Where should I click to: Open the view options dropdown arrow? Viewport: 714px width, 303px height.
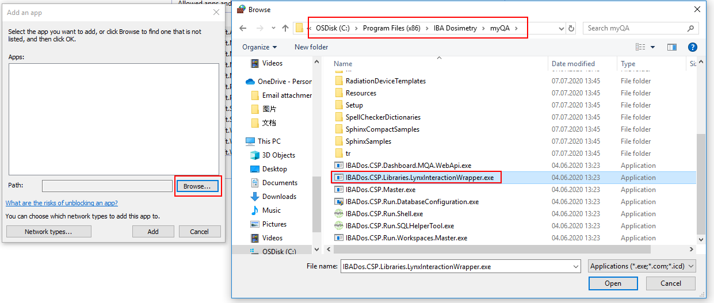[x=652, y=47]
